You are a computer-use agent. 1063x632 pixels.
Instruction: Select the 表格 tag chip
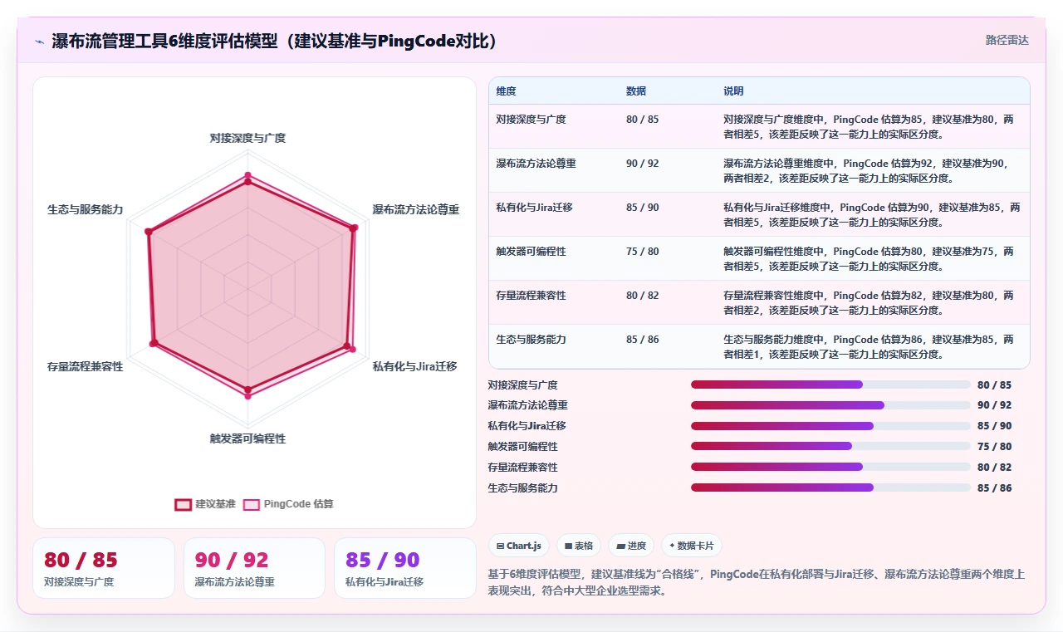click(579, 546)
